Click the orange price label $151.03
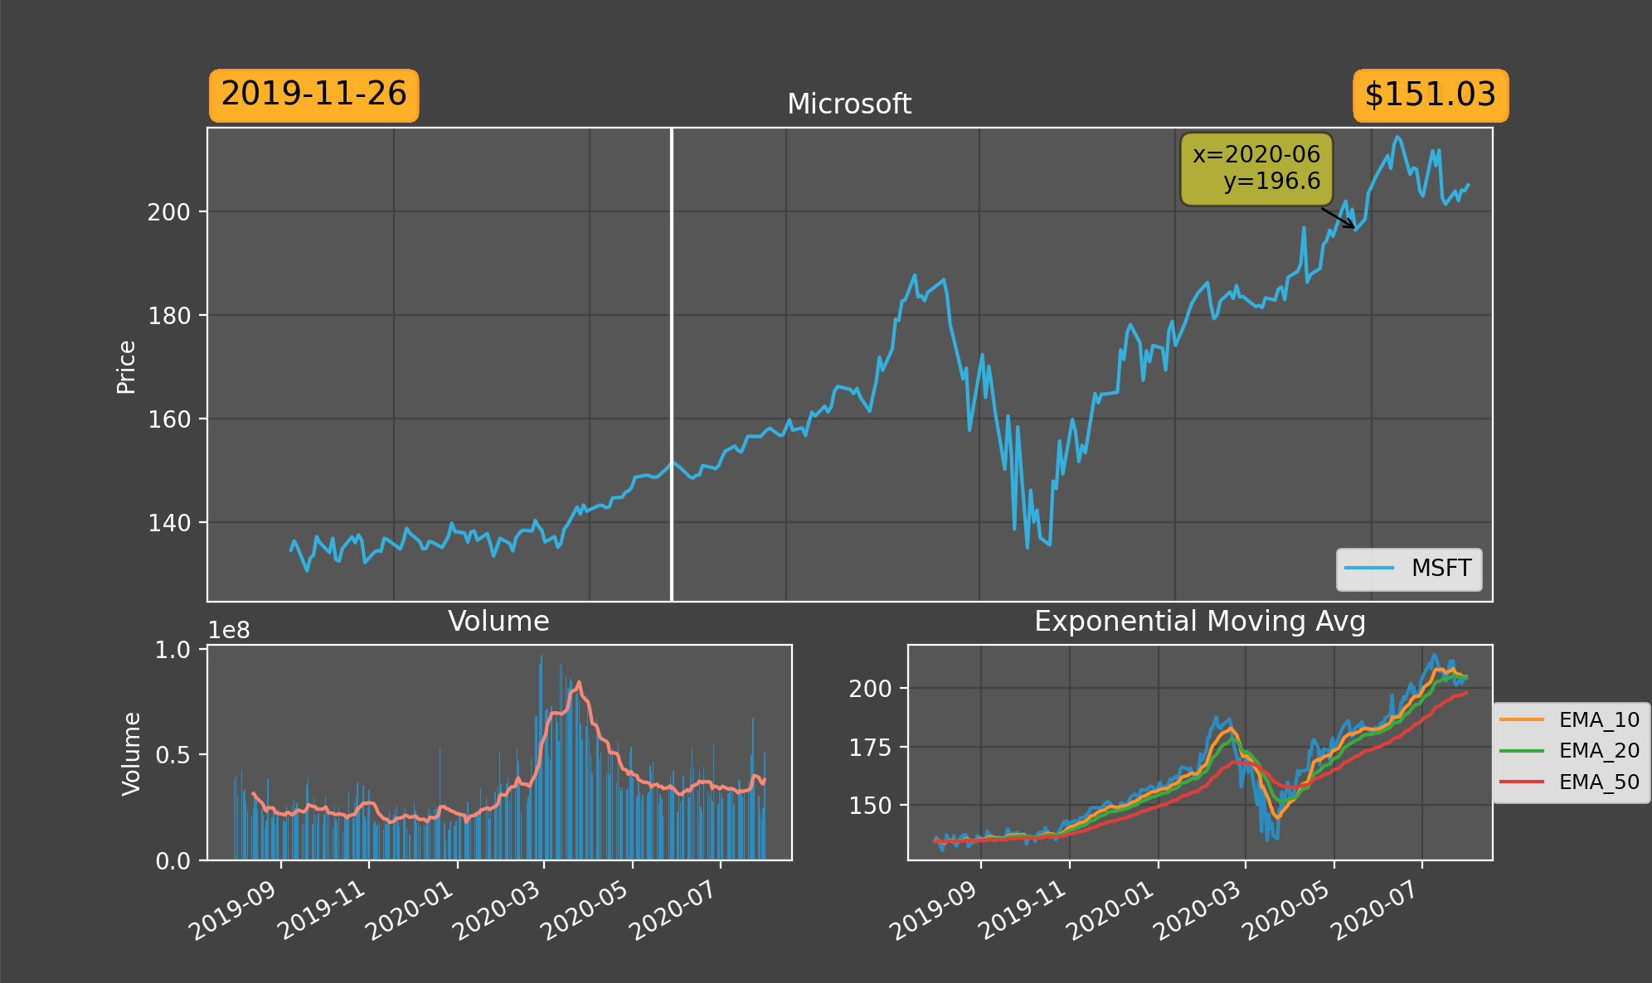Image resolution: width=1652 pixels, height=983 pixels. 1430,95
